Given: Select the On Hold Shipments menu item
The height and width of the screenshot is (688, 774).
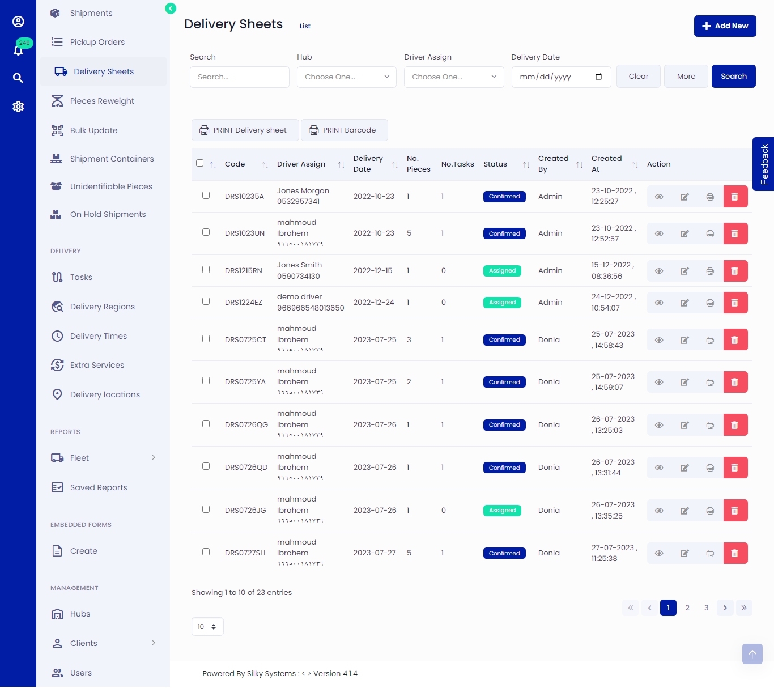Looking at the screenshot, I should pyautogui.click(x=108, y=214).
